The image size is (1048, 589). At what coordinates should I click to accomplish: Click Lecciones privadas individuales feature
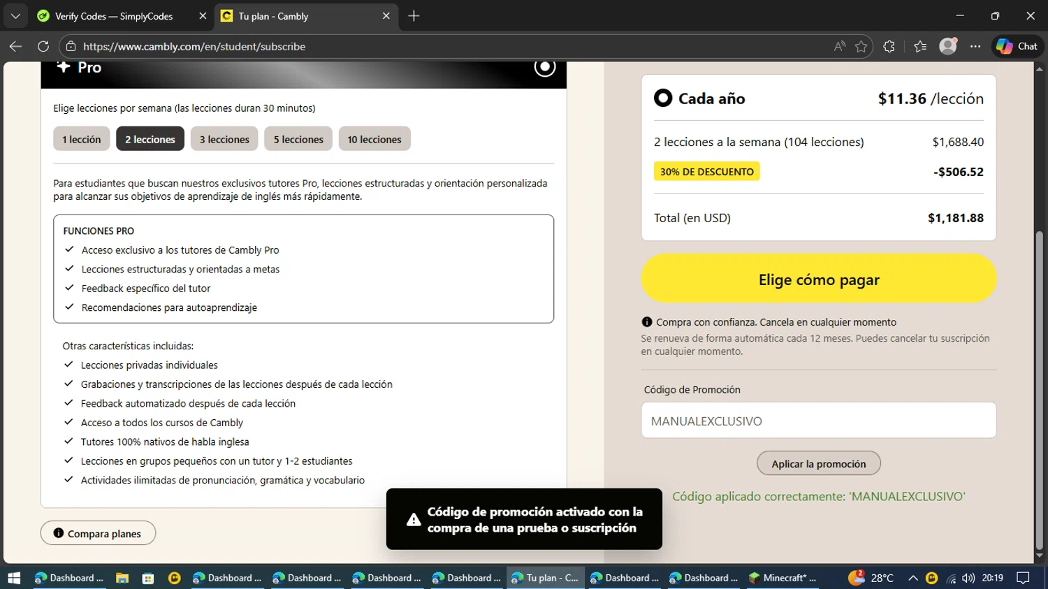[x=150, y=365]
